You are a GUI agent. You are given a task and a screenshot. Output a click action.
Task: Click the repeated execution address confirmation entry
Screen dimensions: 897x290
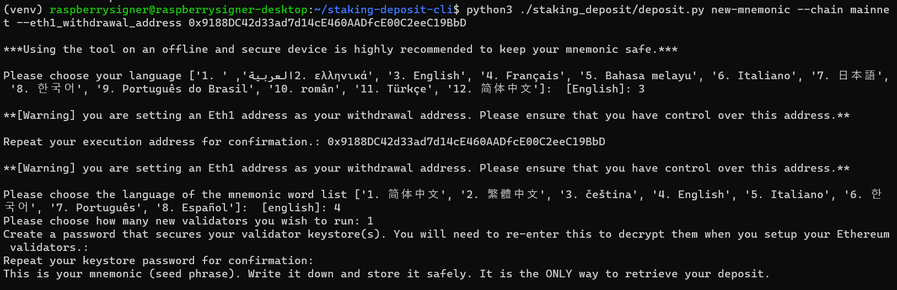point(466,141)
